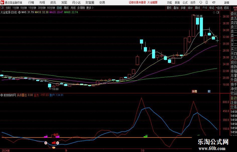This screenshot has height=152, width=237.
Task: Click the 多股 toolbar button
Action: tap(183, 8)
